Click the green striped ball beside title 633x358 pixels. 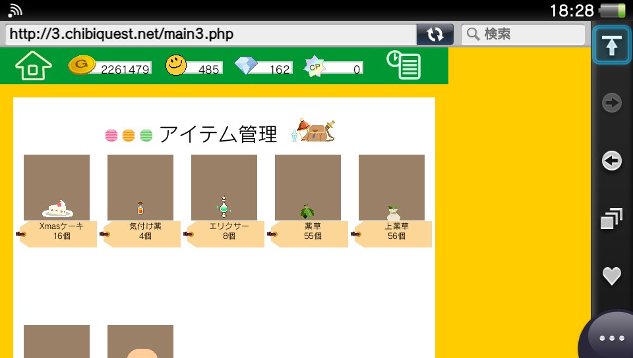point(146,136)
